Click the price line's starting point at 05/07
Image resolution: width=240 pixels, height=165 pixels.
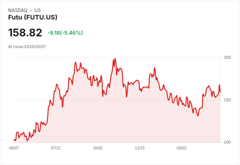point(14,140)
